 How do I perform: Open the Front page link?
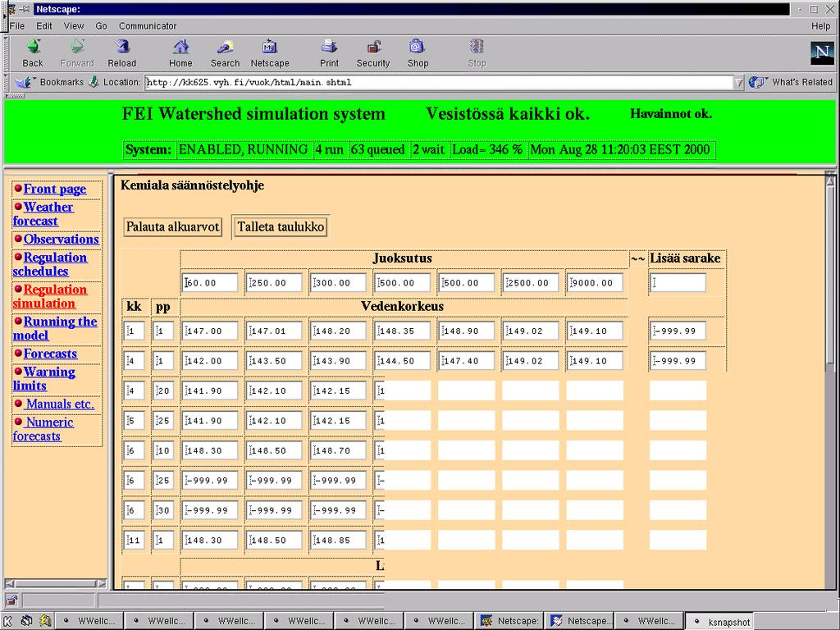tap(55, 189)
